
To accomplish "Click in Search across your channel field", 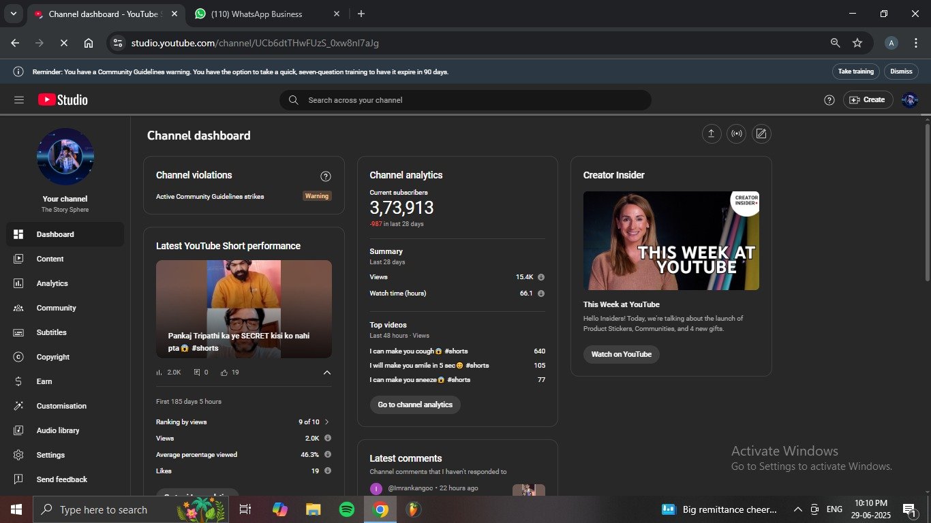I will point(465,100).
